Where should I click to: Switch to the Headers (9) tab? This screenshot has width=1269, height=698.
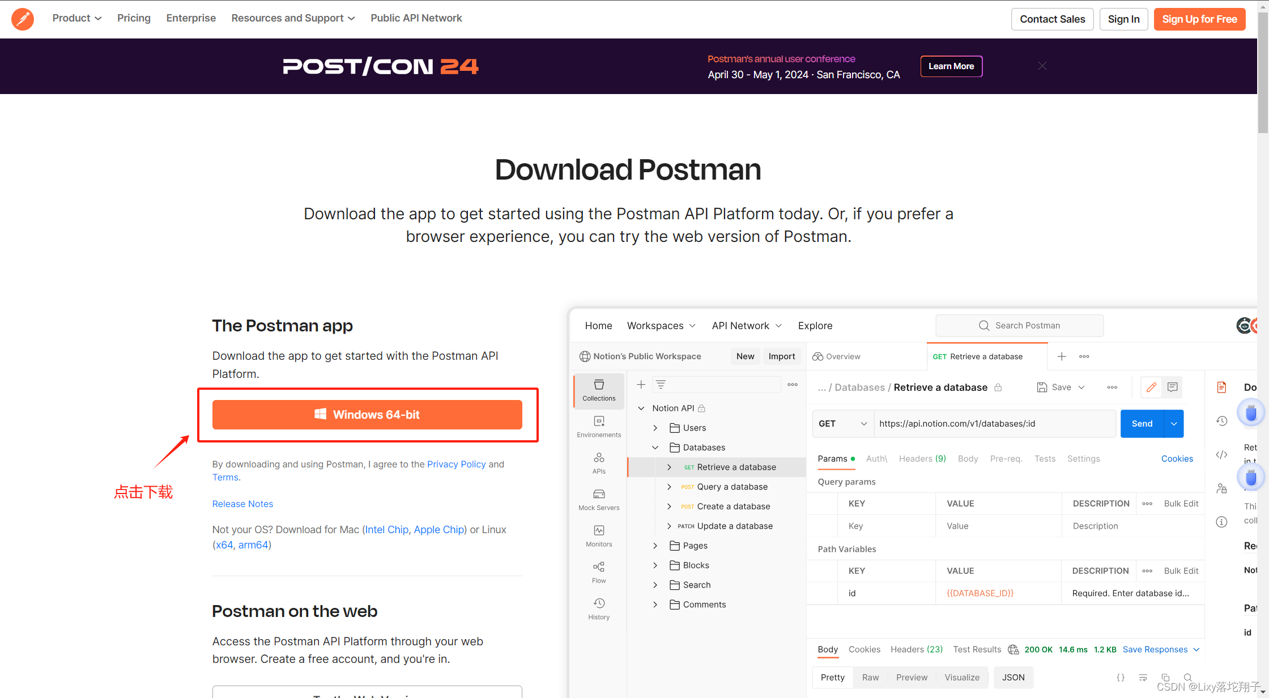tap(922, 458)
